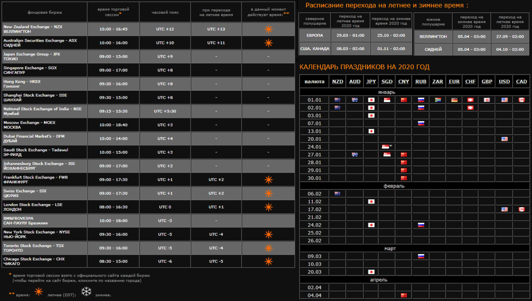The image size is (532, 301).
Task: Open the Frankfurt Stock Exchange - FWB link
Action: pyautogui.click(x=35, y=177)
